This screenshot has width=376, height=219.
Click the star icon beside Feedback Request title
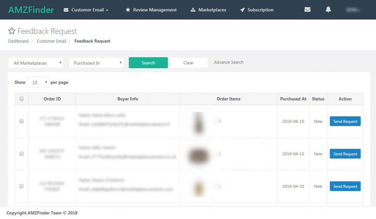[12, 31]
